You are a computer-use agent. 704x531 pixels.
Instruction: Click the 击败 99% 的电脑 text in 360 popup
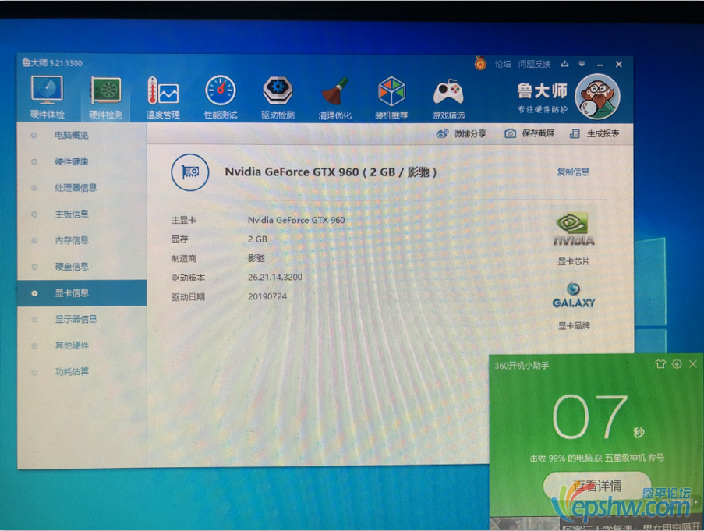596,458
